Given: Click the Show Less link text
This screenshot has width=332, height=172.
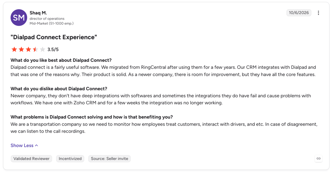Looking at the screenshot, I should click(x=22, y=145).
